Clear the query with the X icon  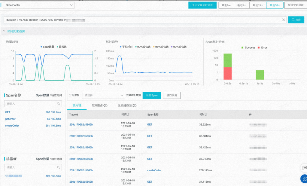point(283,20)
